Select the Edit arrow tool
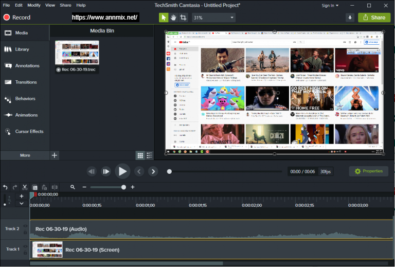This screenshot has height=267, width=395. [x=164, y=17]
